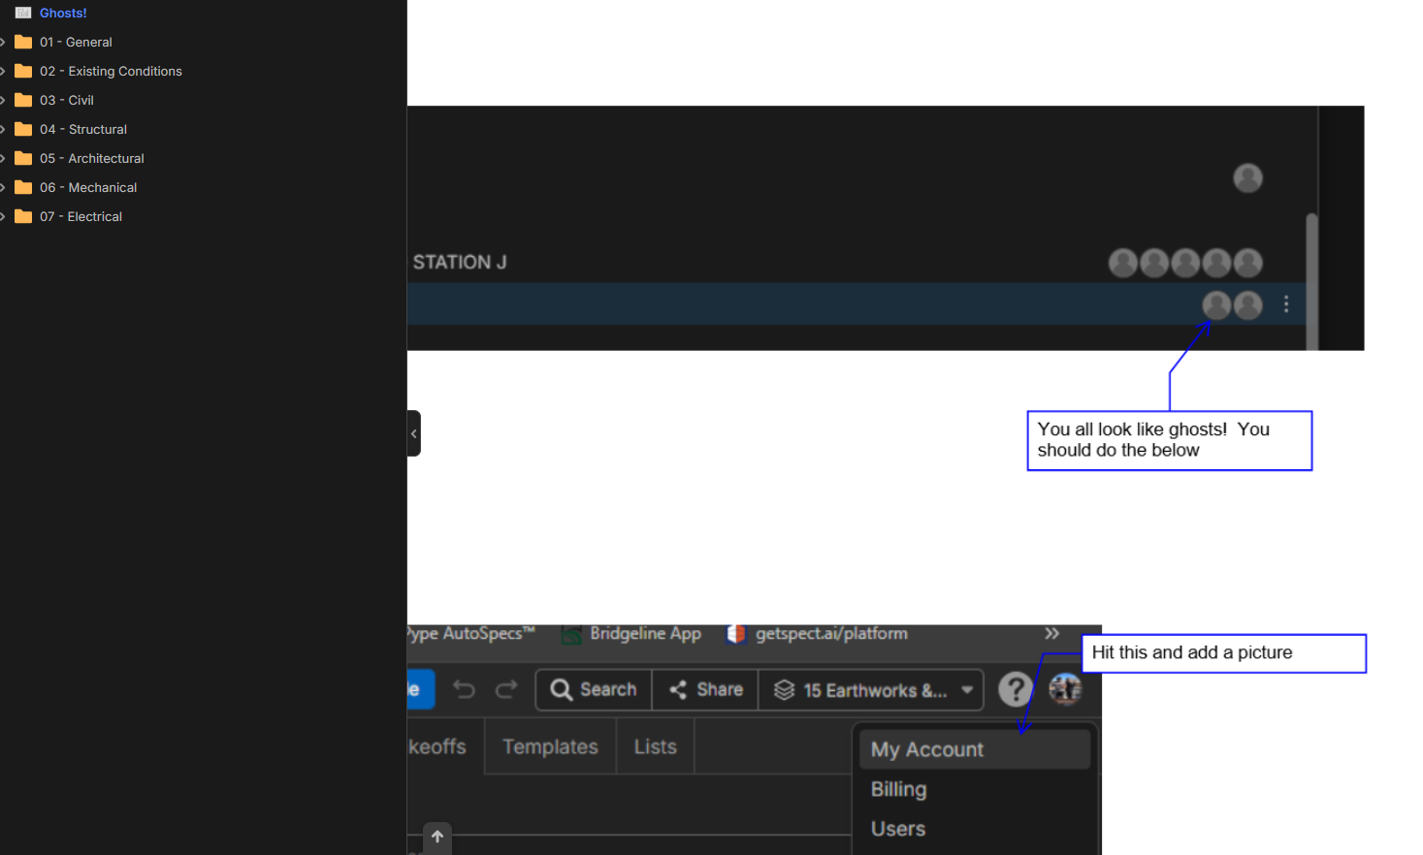This screenshot has height=855, width=1423.
Task: Expand the 01 - General folder
Action: [4, 43]
